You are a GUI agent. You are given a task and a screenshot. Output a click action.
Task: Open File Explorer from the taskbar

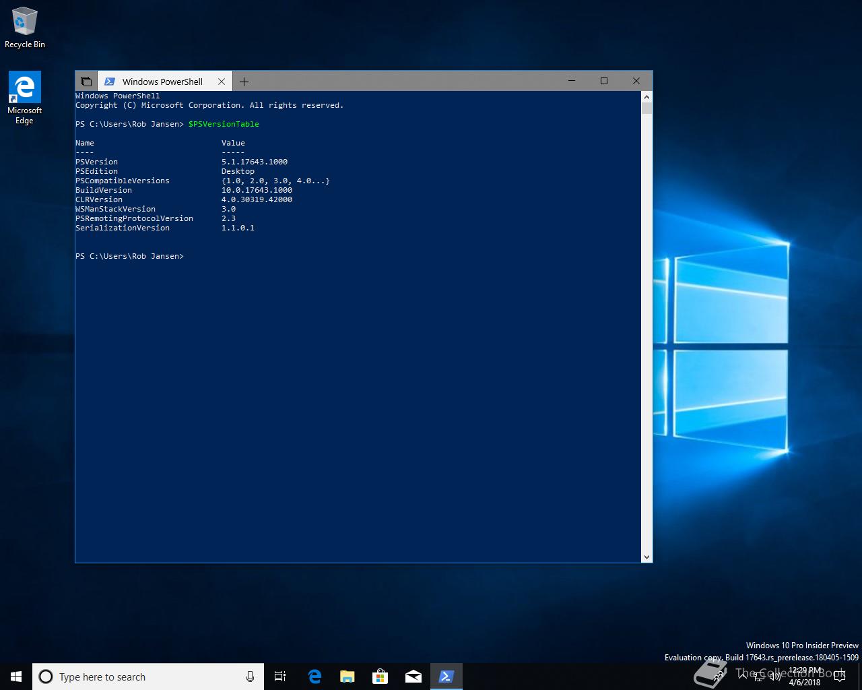(347, 677)
